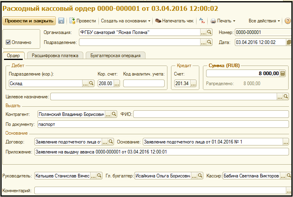Click the magnifier next to Склад
The width and height of the screenshot is (293, 197).
[91, 84]
